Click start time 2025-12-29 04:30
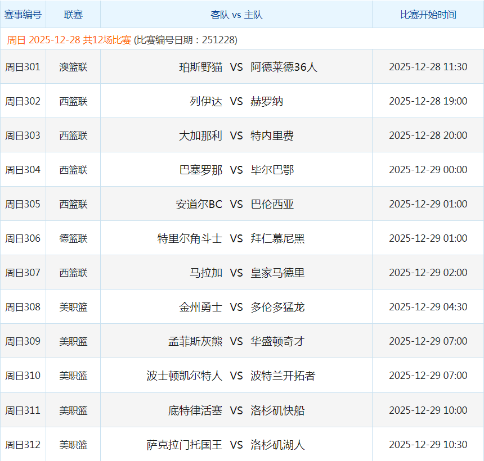The image size is (484, 461). point(428,306)
